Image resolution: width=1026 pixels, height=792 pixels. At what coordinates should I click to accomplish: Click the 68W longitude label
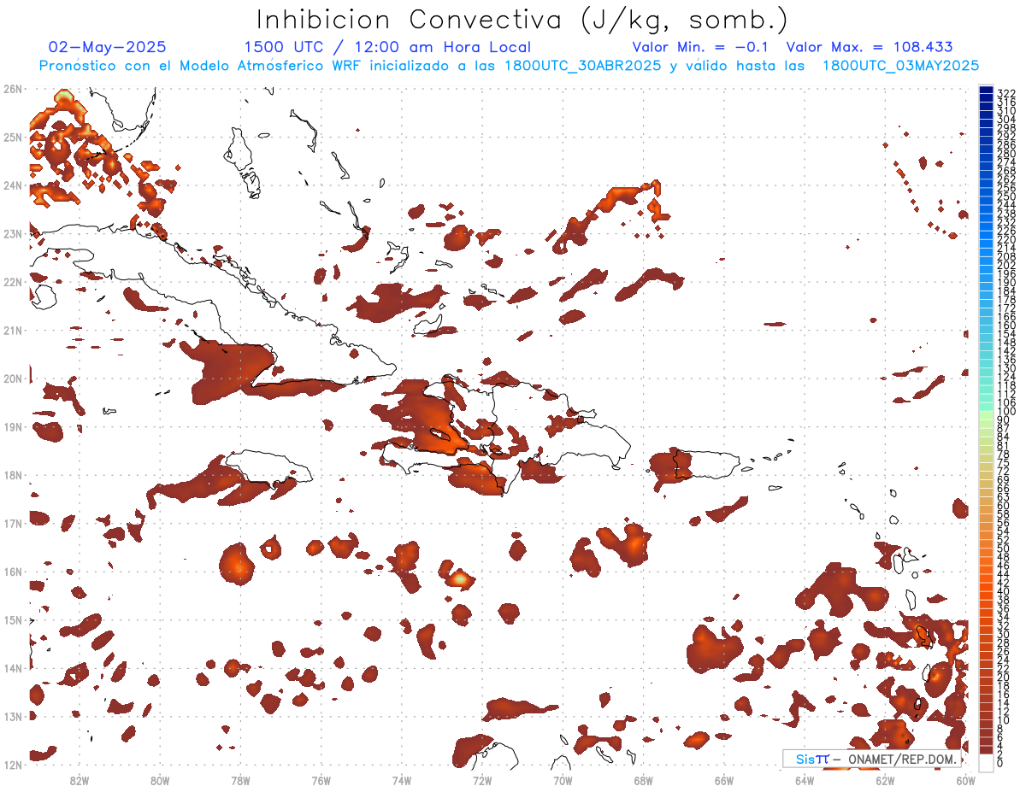[x=643, y=780]
